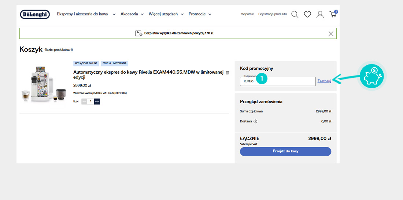Open the user account icon
Image resolution: width=403 pixels, height=200 pixels.
click(x=320, y=14)
